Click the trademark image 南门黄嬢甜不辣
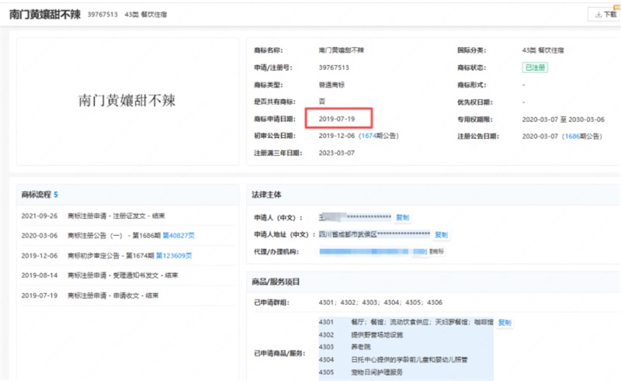The width and height of the screenshot is (621, 381). tap(127, 101)
